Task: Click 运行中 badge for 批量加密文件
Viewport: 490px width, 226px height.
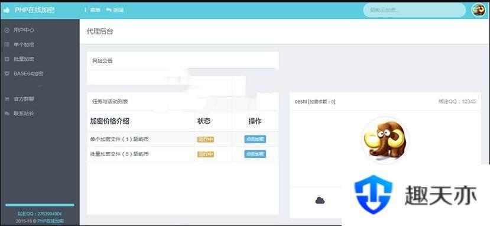Action: pos(206,154)
